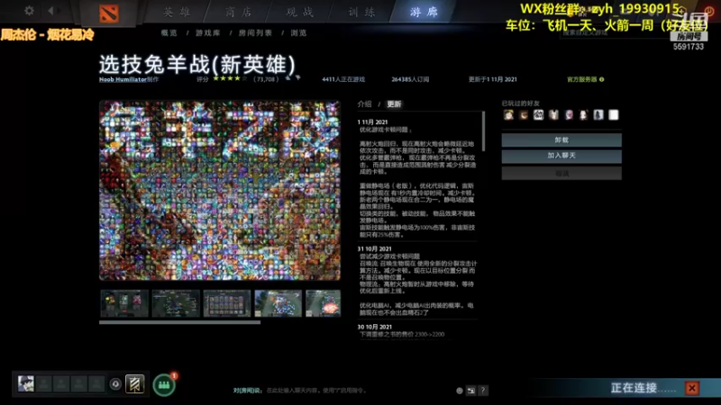Screen dimensions: 721x405
Task: Select the fifth screenshot thumbnail
Action: pyautogui.click(x=324, y=303)
